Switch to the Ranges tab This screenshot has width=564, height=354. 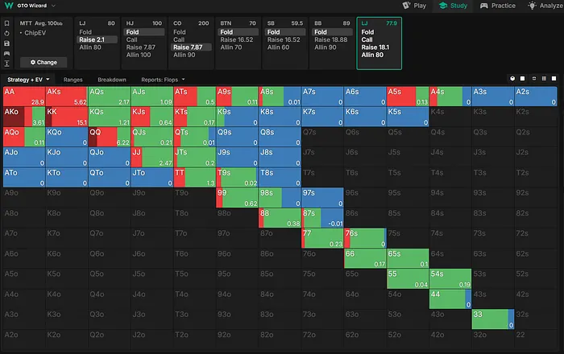pos(73,80)
